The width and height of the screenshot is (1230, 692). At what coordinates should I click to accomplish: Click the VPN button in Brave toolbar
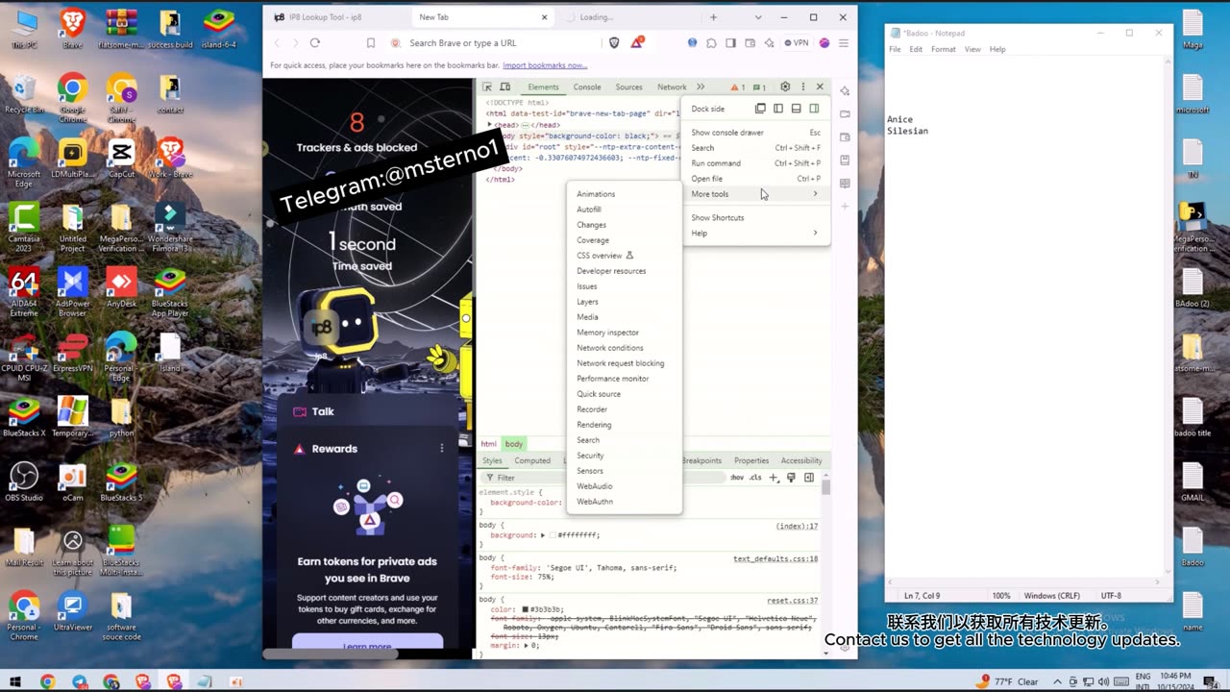797,42
